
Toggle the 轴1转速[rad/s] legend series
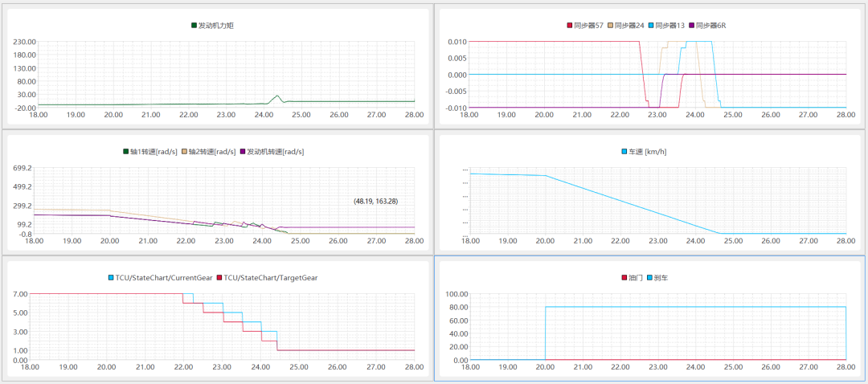[x=150, y=152]
